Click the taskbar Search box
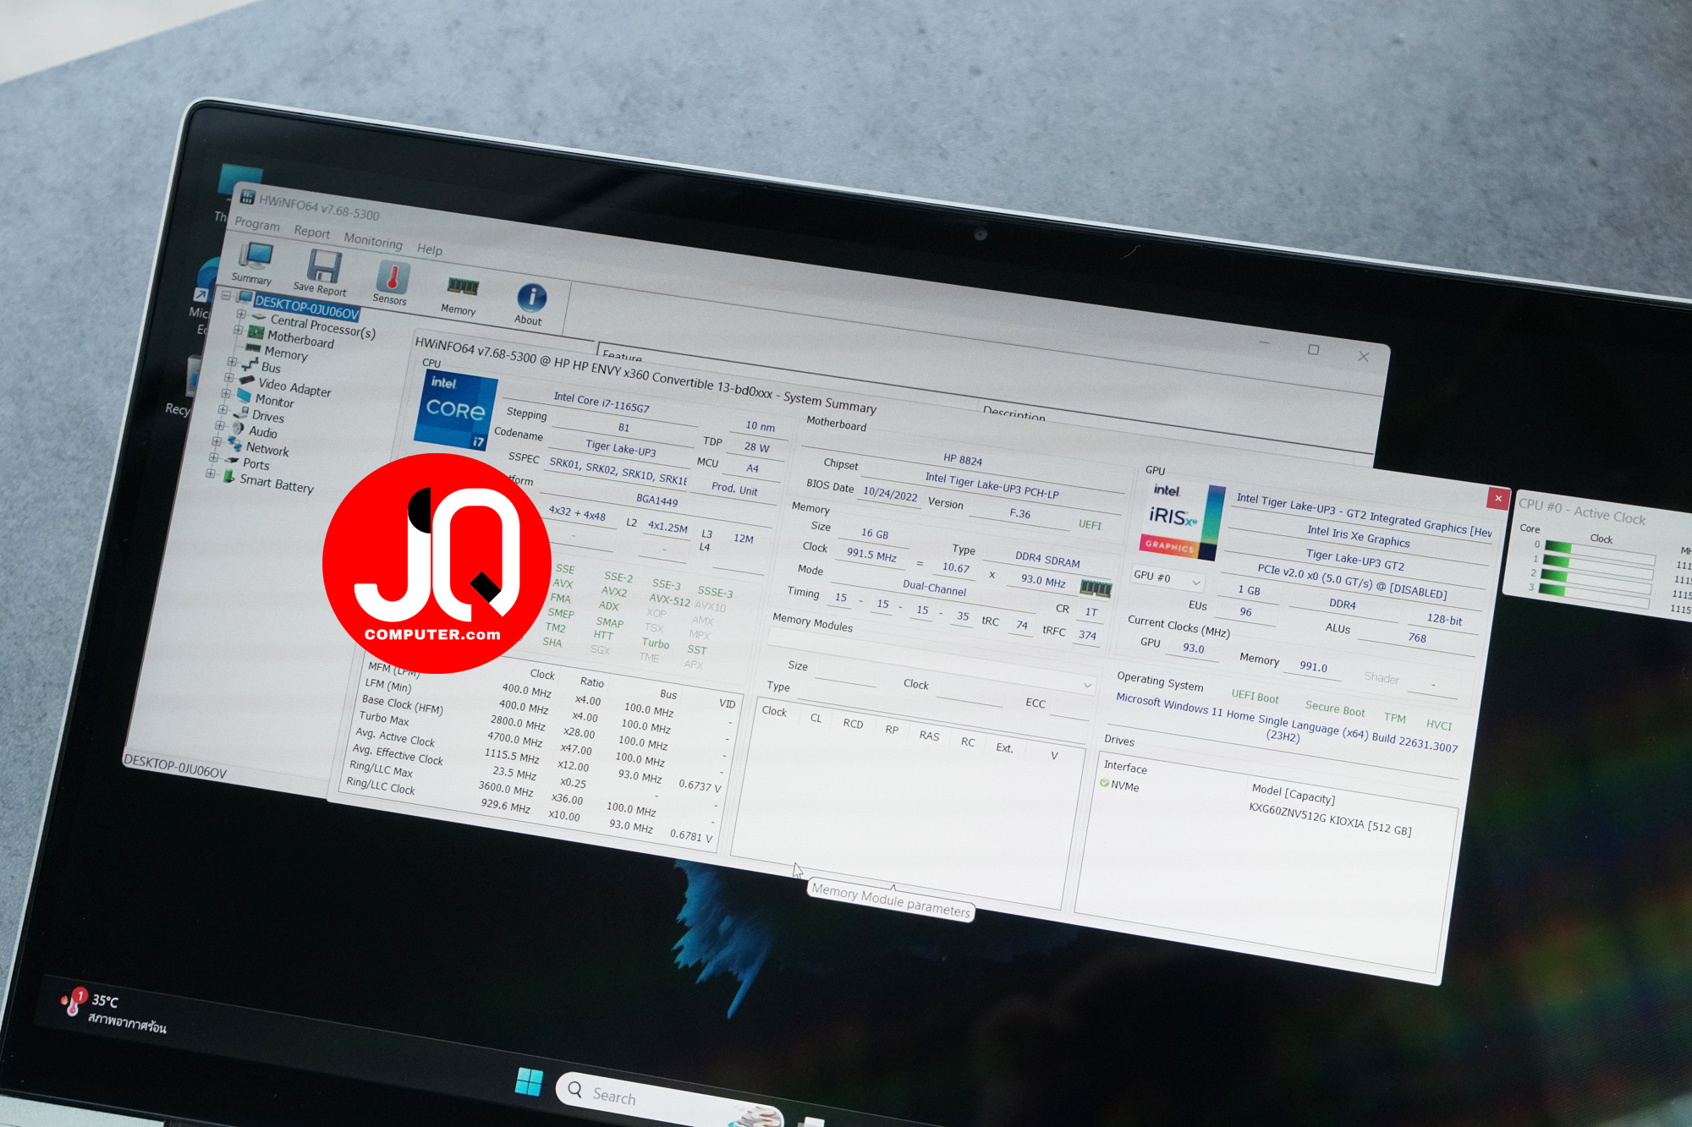This screenshot has height=1127, width=1692. [x=668, y=1100]
